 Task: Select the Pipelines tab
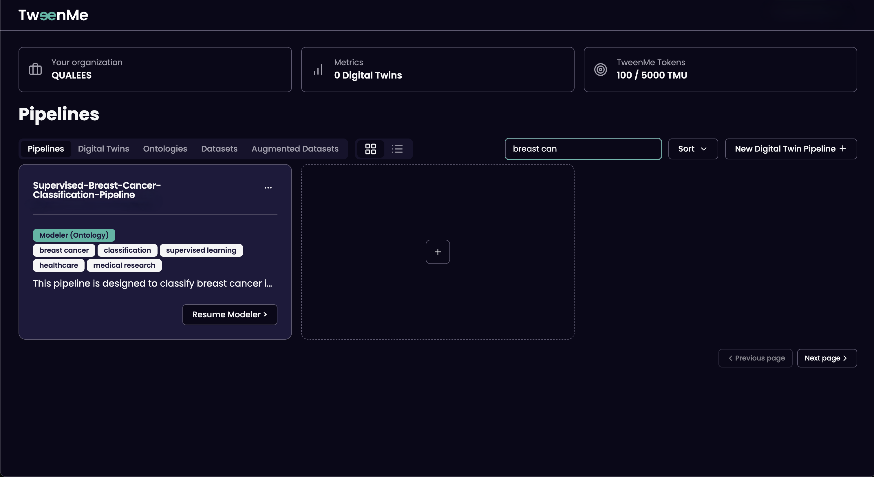click(x=46, y=149)
